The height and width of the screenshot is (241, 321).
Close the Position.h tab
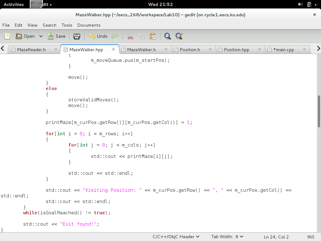210,49
